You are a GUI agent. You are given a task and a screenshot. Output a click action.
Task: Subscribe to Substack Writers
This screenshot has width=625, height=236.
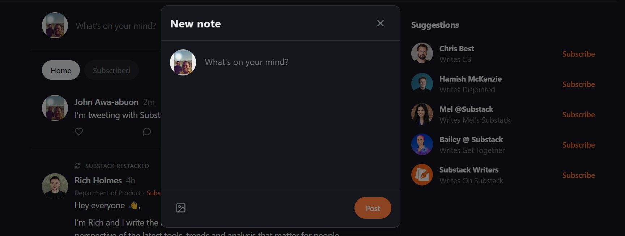coord(578,175)
